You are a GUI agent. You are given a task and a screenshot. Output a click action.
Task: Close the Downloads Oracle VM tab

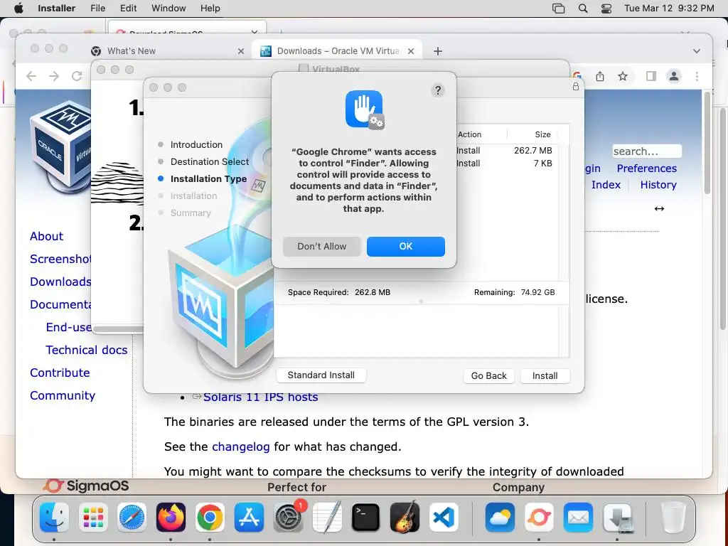[411, 51]
